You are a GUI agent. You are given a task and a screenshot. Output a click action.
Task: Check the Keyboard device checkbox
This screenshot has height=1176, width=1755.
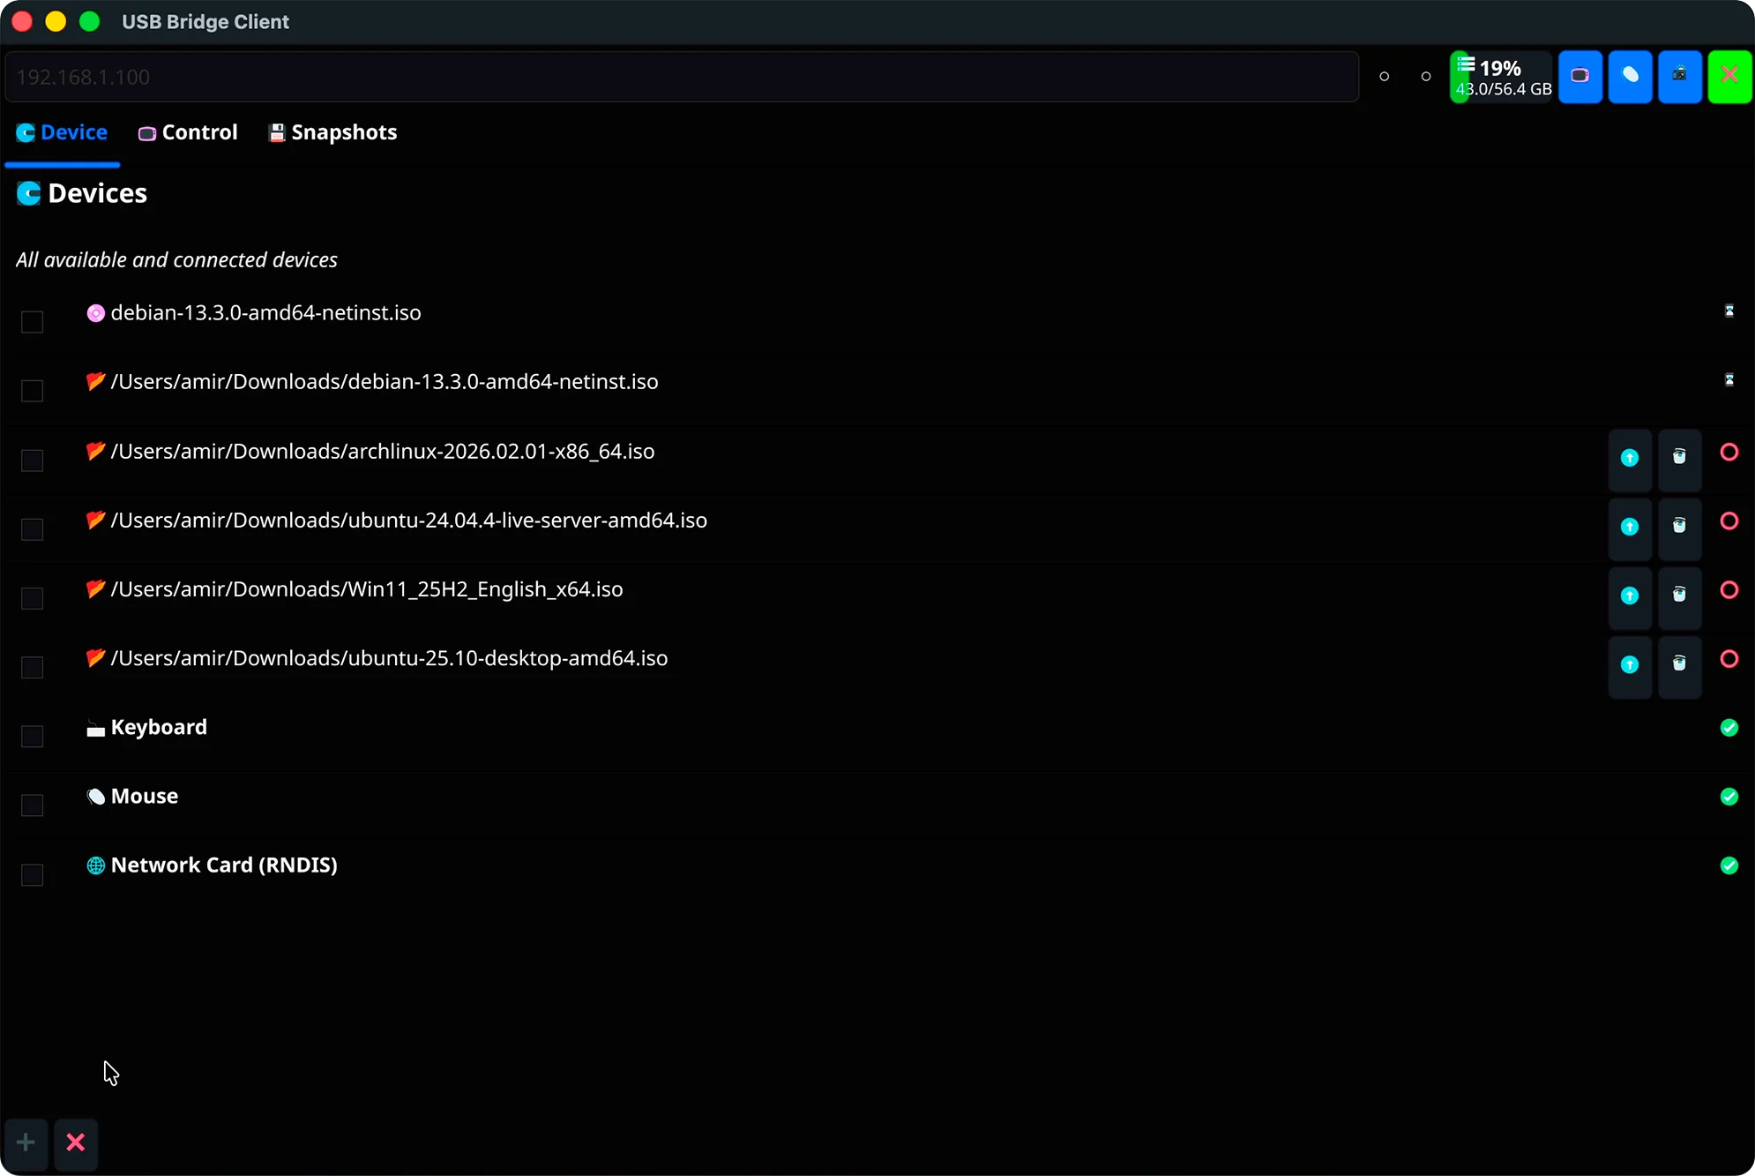32,736
